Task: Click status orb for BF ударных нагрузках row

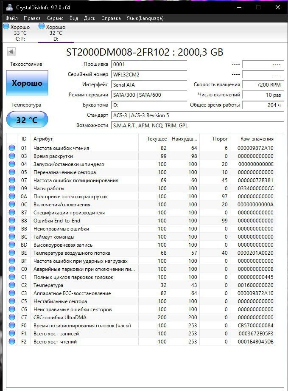Action: [12, 261]
